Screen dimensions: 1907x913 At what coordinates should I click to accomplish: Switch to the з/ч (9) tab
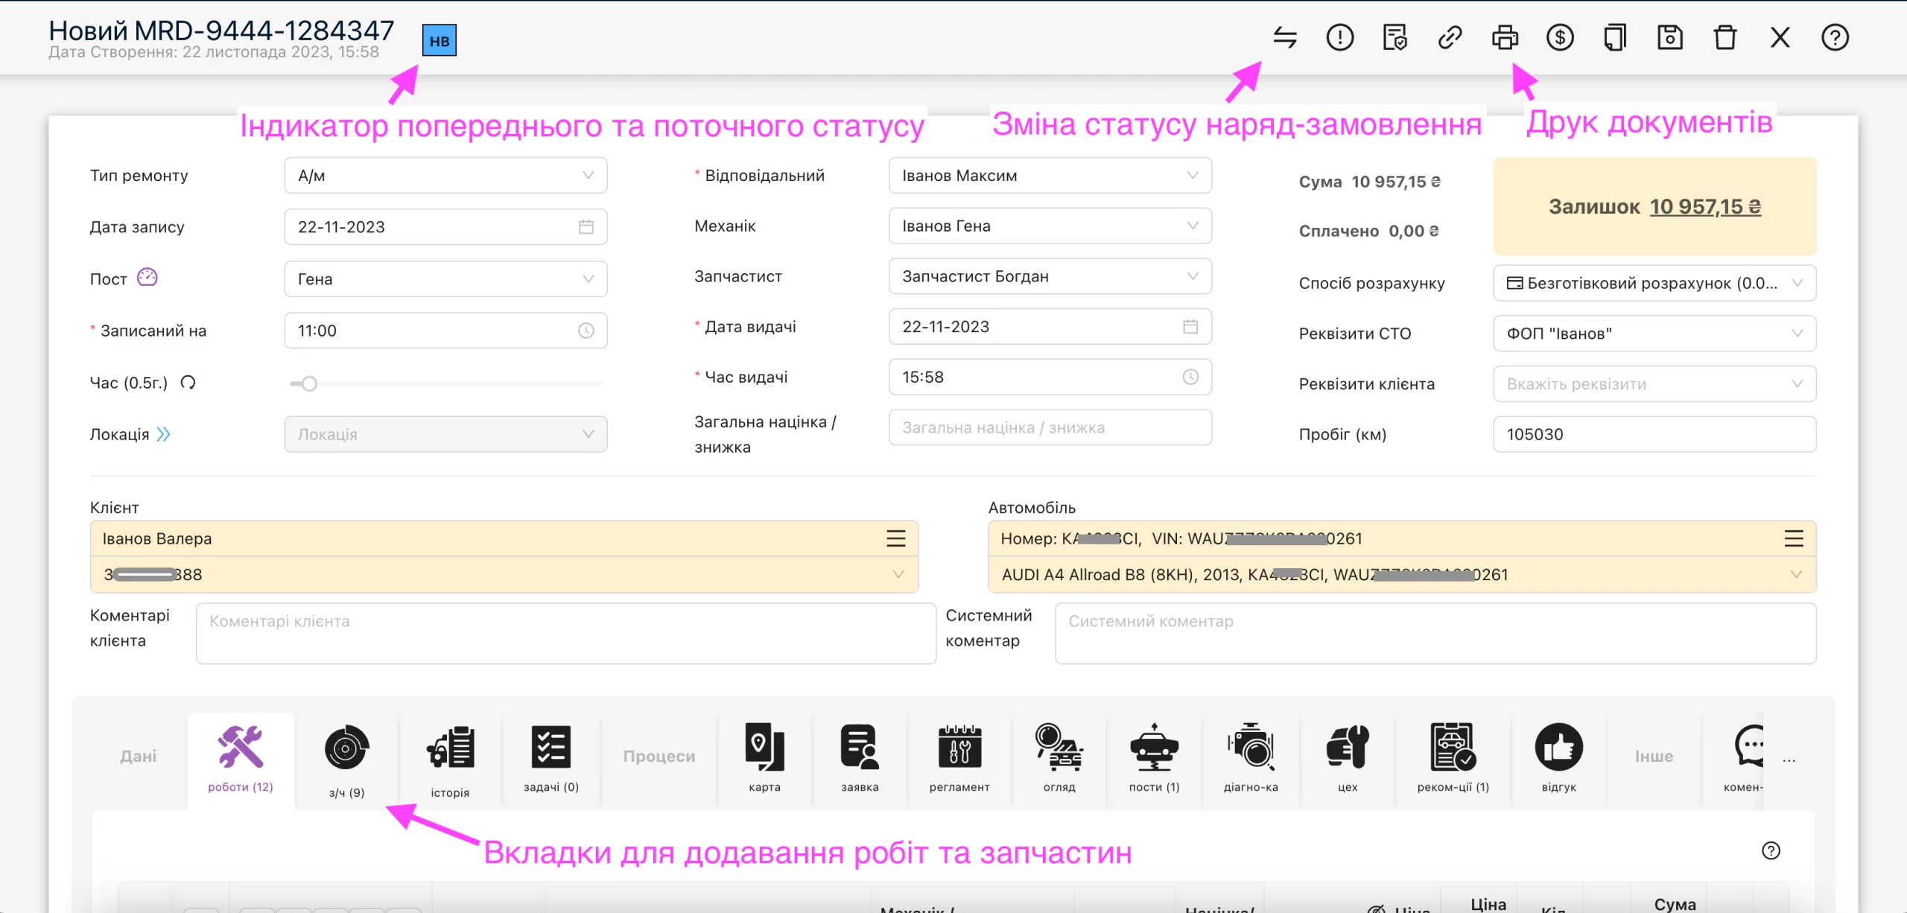click(346, 761)
